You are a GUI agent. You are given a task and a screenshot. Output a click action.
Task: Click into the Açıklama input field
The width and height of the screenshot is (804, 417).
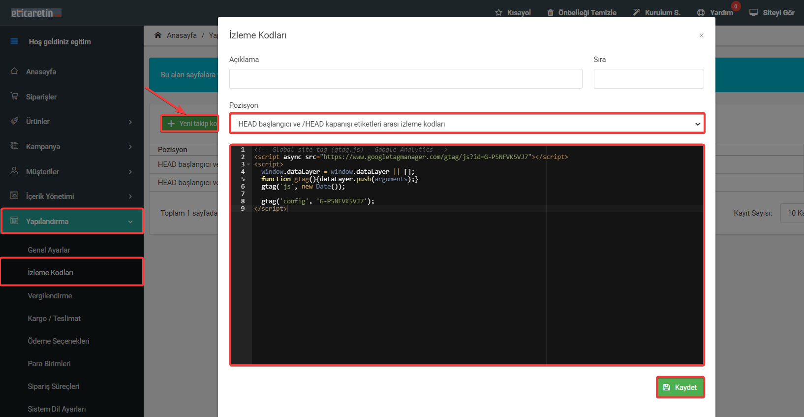[406, 79]
